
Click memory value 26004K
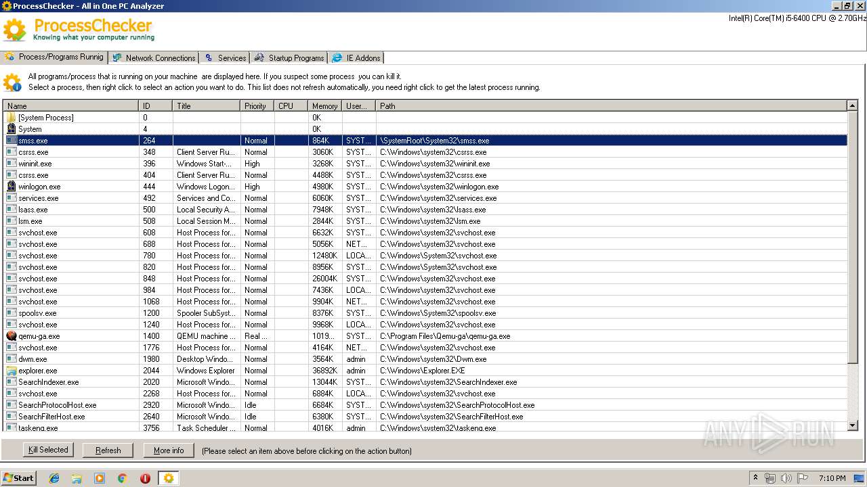point(325,278)
